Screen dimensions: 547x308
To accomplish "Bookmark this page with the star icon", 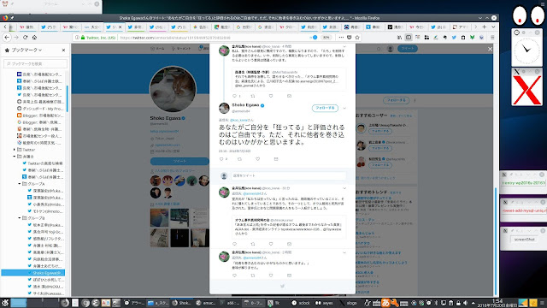I will [x=357, y=38].
